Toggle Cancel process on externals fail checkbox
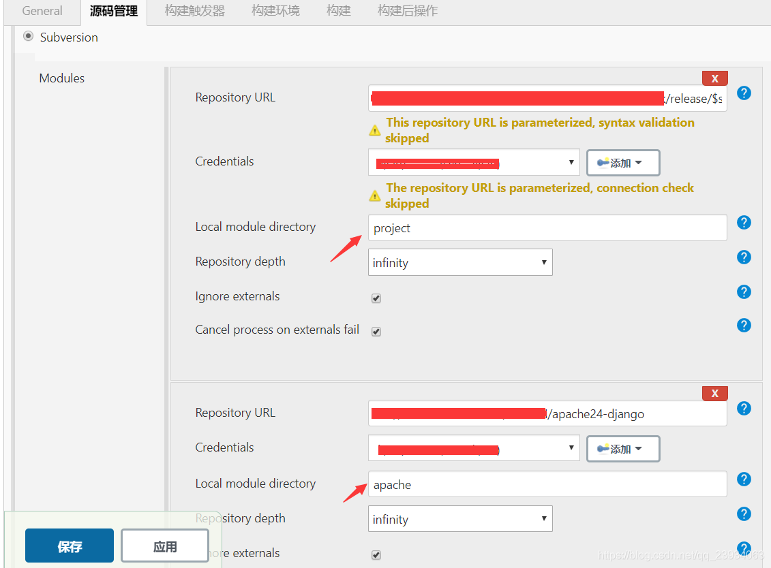The width and height of the screenshot is (771, 568). point(376,332)
